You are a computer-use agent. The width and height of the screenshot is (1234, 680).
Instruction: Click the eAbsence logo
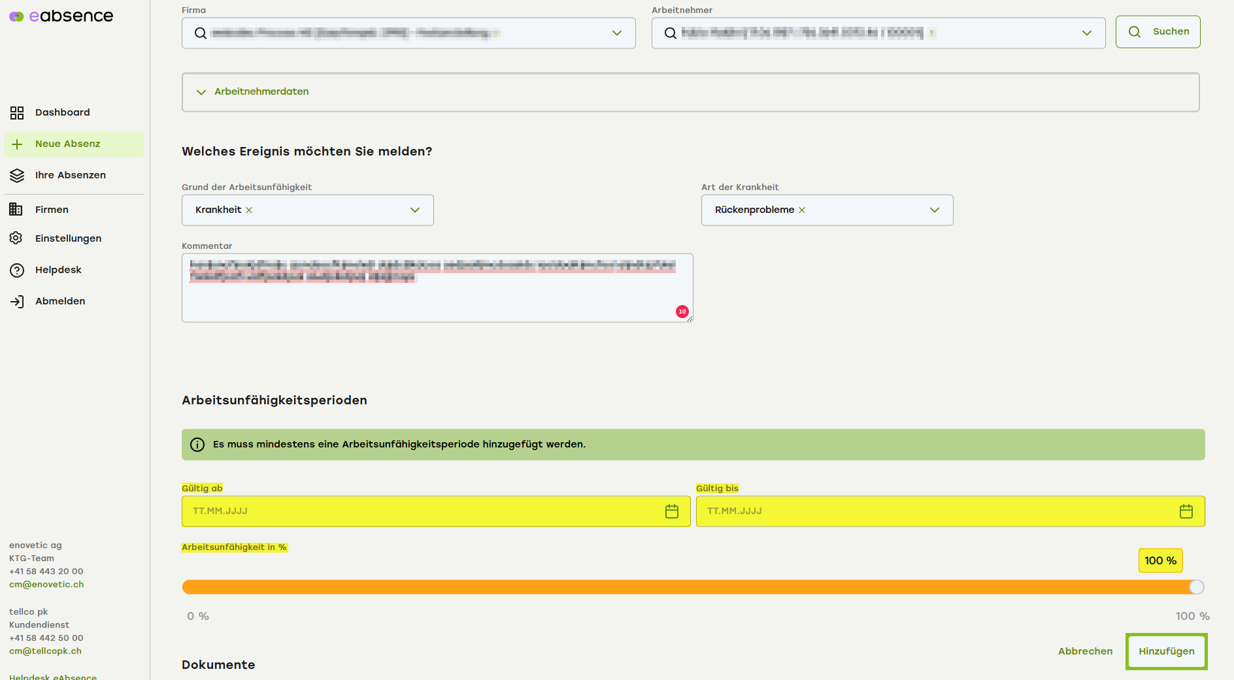[x=61, y=16]
